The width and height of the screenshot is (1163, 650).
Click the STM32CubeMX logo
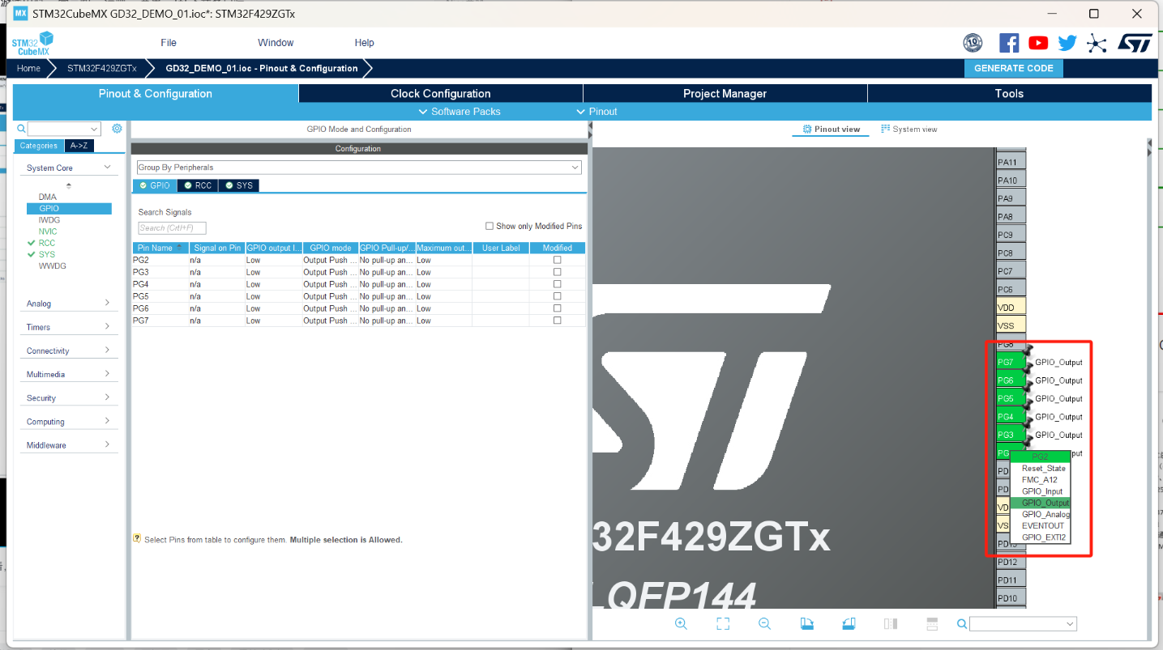(x=33, y=43)
